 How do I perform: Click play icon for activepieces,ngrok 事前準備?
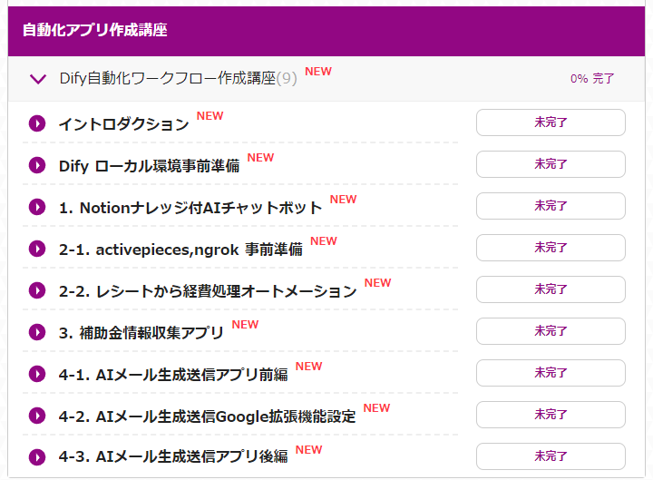(x=37, y=249)
